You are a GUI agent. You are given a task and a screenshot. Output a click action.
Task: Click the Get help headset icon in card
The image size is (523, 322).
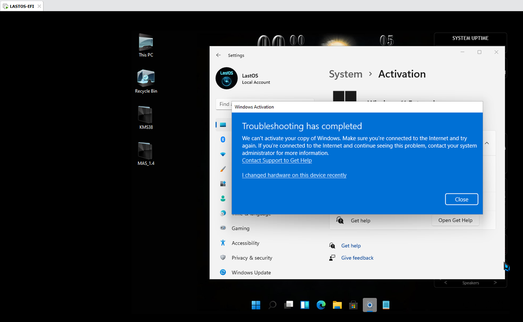pyautogui.click(x=340, y=220)
